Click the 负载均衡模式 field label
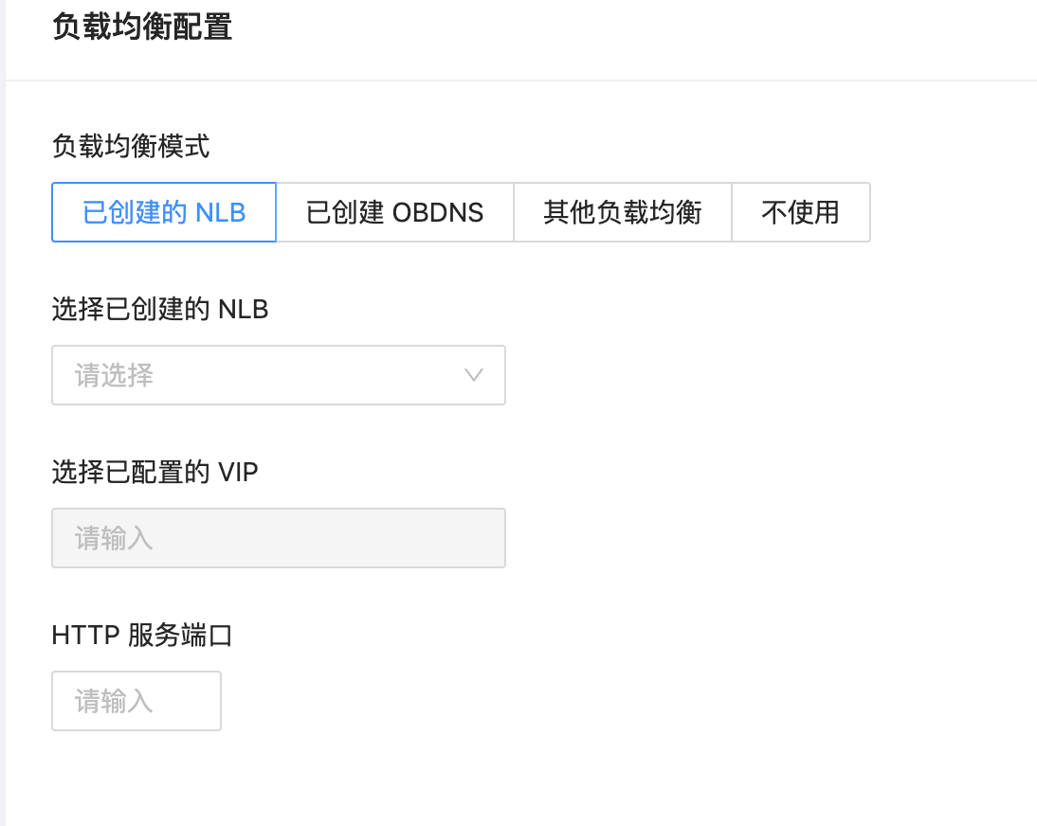The width and height of the screenshot is (1037, 826). coord(131,146)
